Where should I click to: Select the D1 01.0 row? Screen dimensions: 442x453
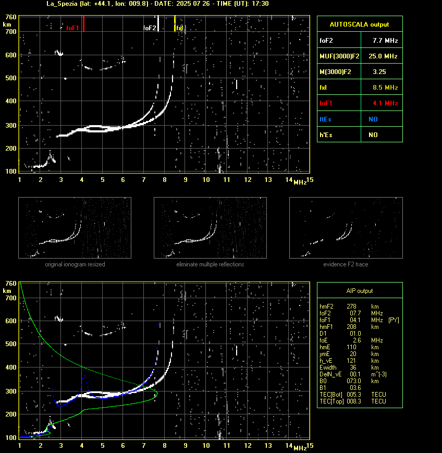(x=340, y=334)
